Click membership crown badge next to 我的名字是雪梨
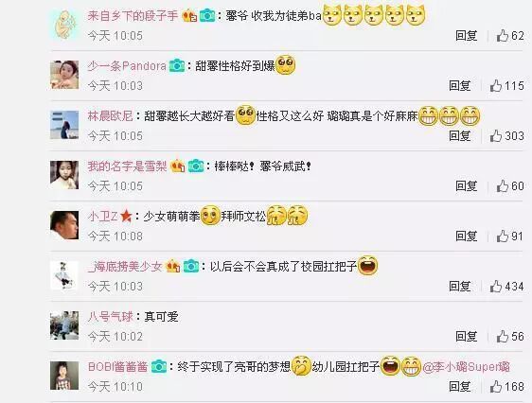This screenshot has height=403, width=532. 178,166
